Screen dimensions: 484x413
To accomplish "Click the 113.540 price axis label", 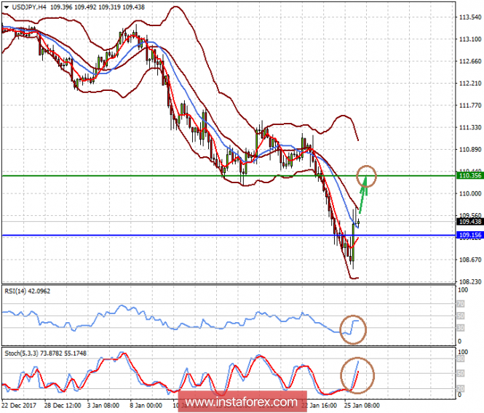I will click(469, 17).
